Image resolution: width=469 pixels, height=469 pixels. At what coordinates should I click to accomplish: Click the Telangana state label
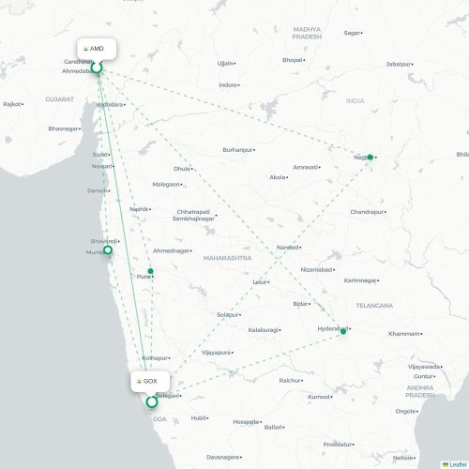(374, 306)
